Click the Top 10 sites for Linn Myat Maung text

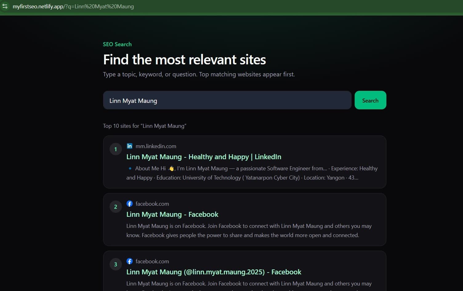[145, 126]
